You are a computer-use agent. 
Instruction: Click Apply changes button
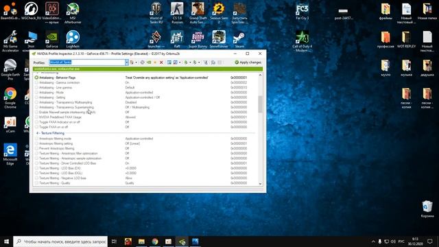[248, 62]
